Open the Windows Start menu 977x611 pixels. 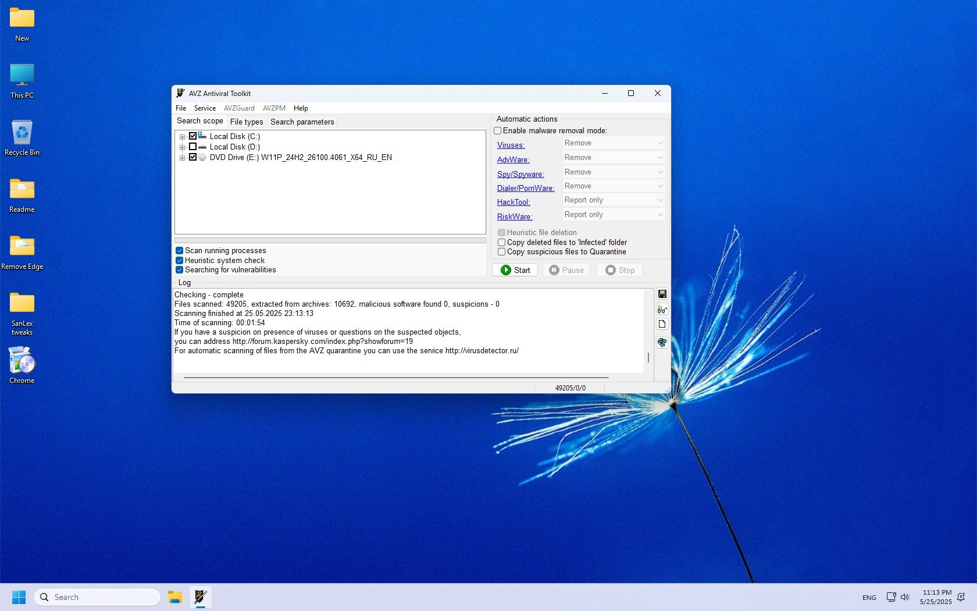[19, 597]
